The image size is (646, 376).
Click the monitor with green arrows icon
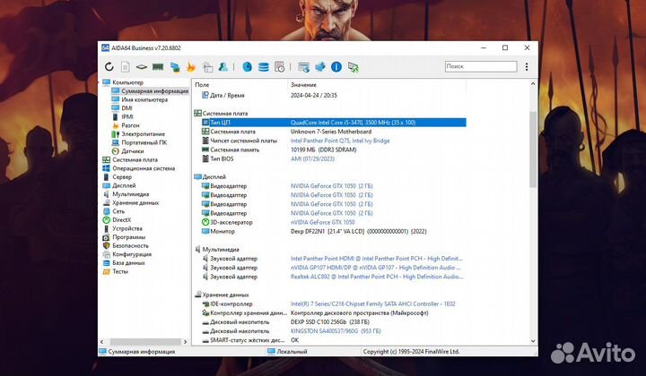tap(354, 67)
